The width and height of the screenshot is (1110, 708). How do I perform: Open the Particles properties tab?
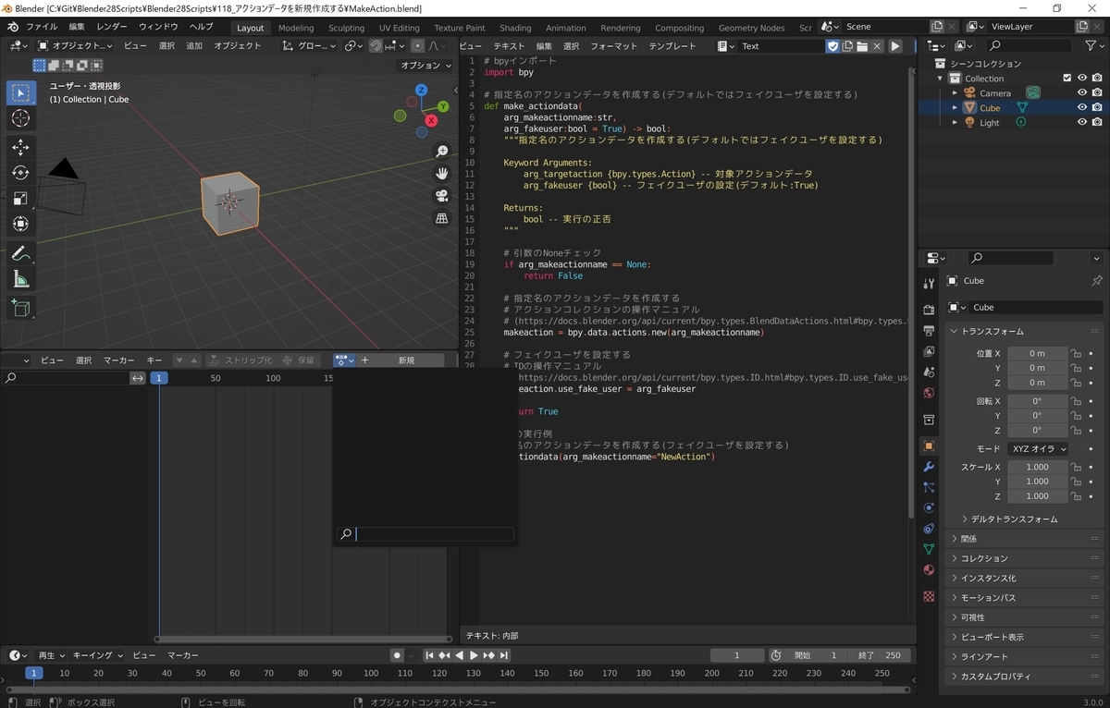tap(929, 487)
